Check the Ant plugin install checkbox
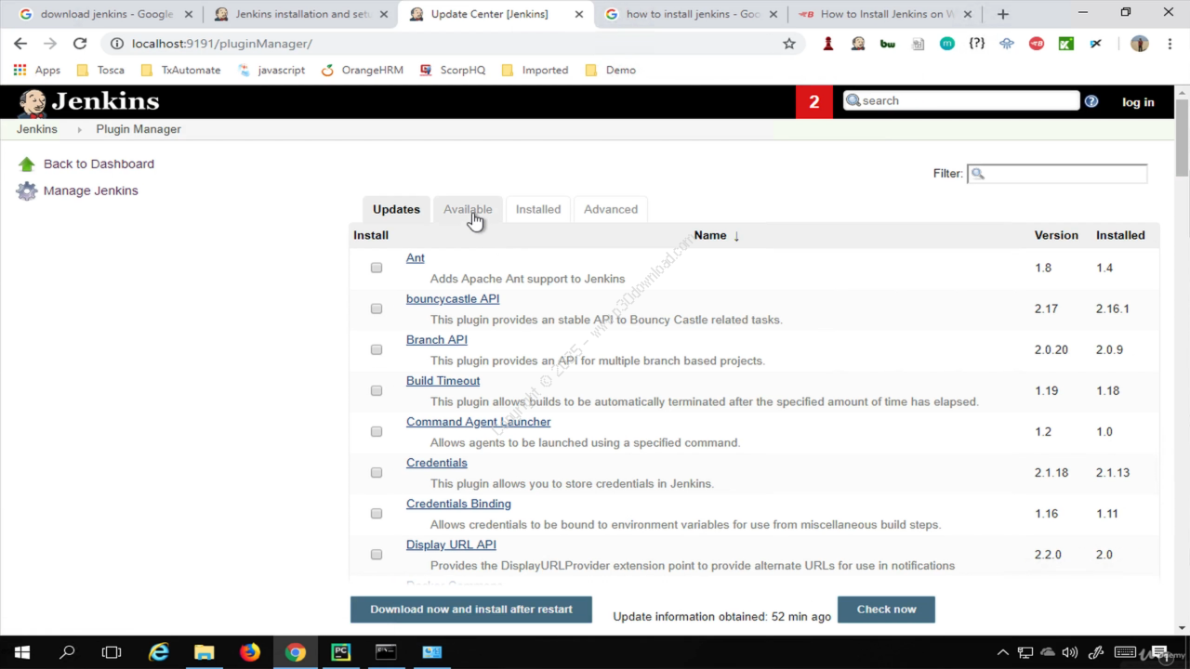 point(377,268)
